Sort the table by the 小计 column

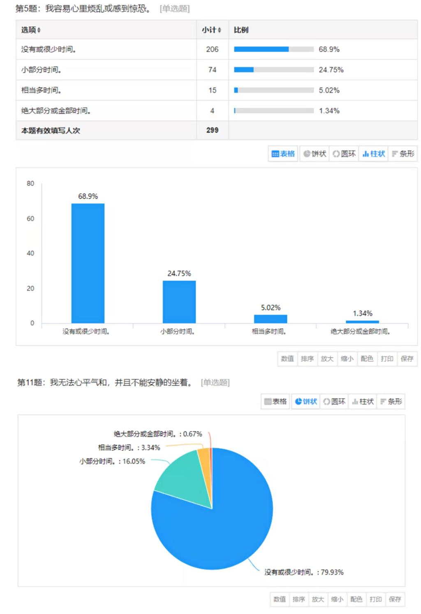(211, 30)
